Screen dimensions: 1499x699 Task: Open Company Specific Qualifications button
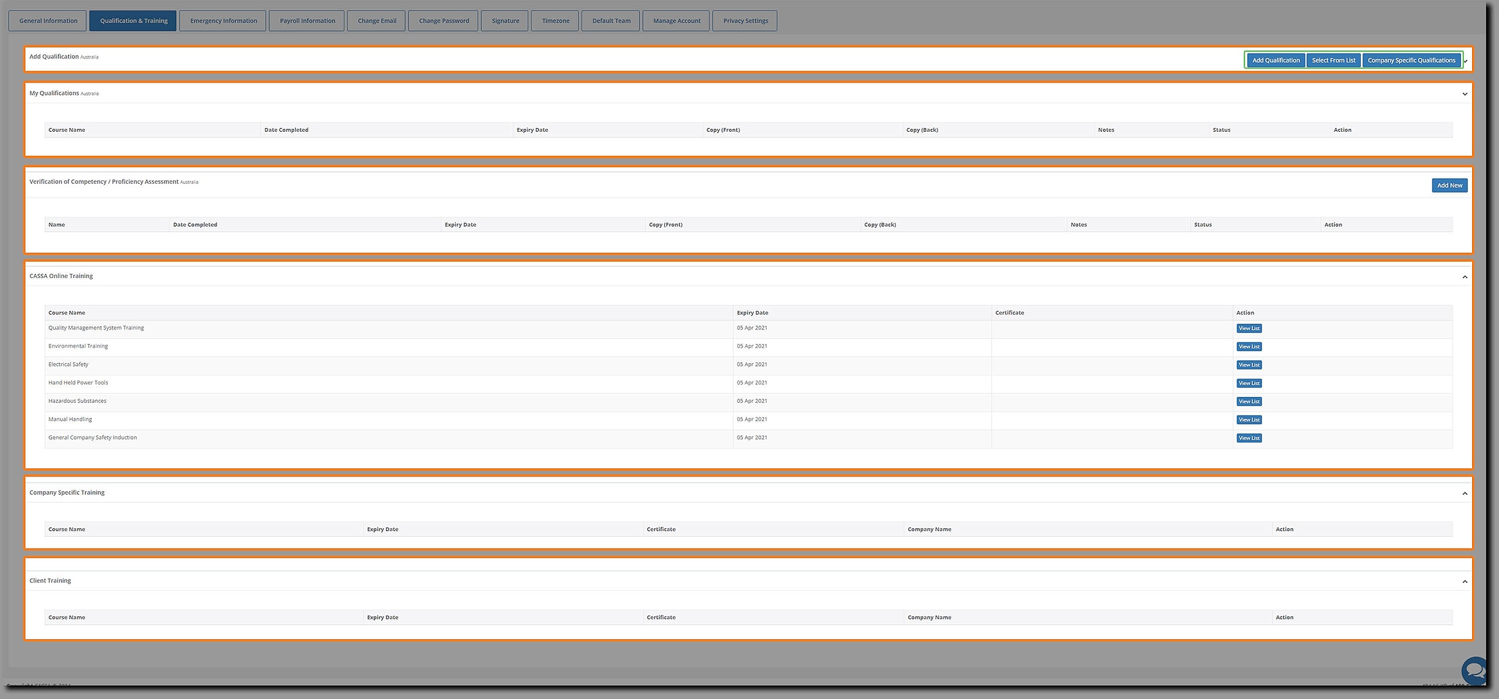[1411, 60]
